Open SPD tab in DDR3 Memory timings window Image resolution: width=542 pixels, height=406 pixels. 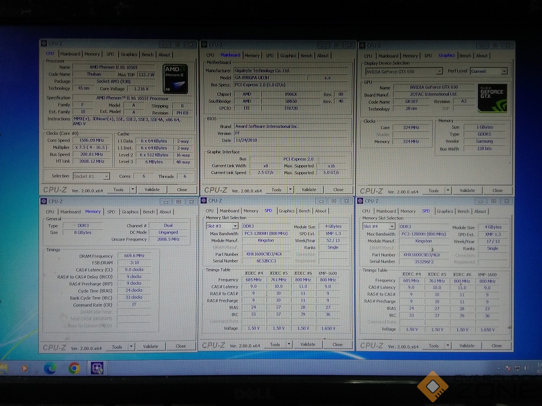(x=111, y=212)
